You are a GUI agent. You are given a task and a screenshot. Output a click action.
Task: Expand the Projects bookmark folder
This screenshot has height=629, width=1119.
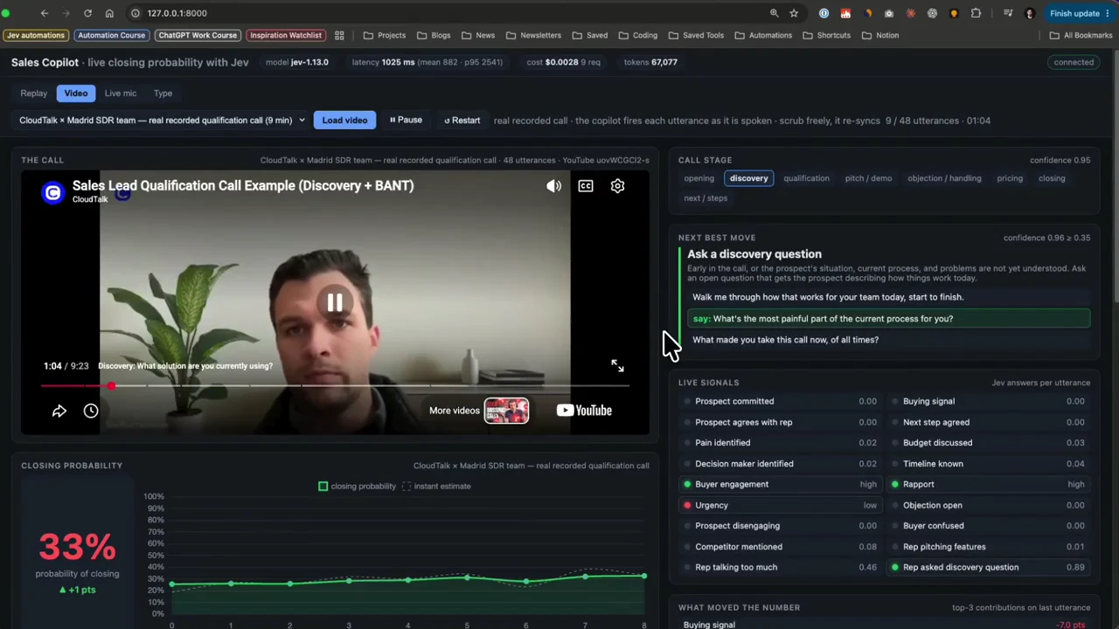point(385,35)
